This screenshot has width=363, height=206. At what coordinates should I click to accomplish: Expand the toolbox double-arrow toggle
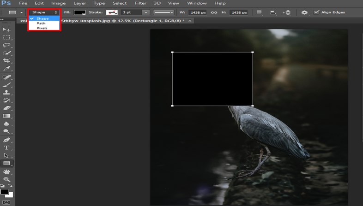(x=2, y=20)
